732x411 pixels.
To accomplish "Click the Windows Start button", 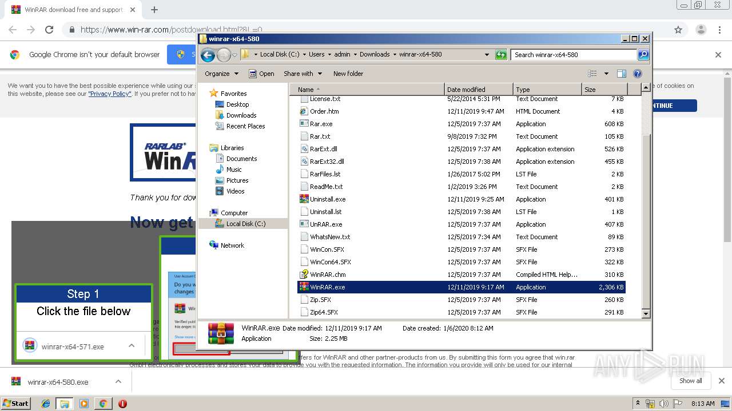I will tap(16, 404).
